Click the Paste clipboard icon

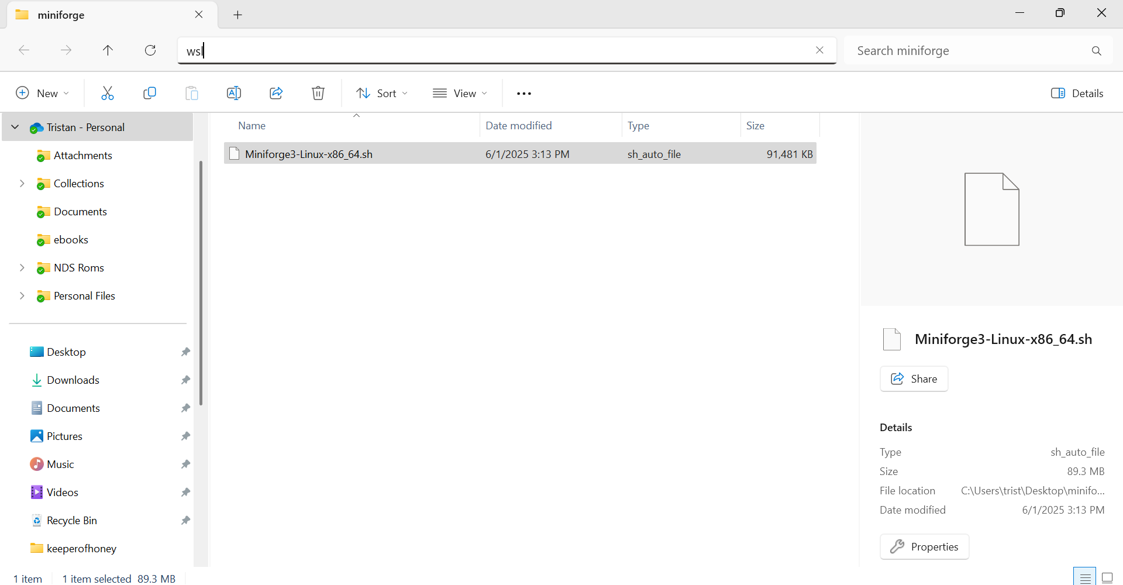click(x=192, y=93)
